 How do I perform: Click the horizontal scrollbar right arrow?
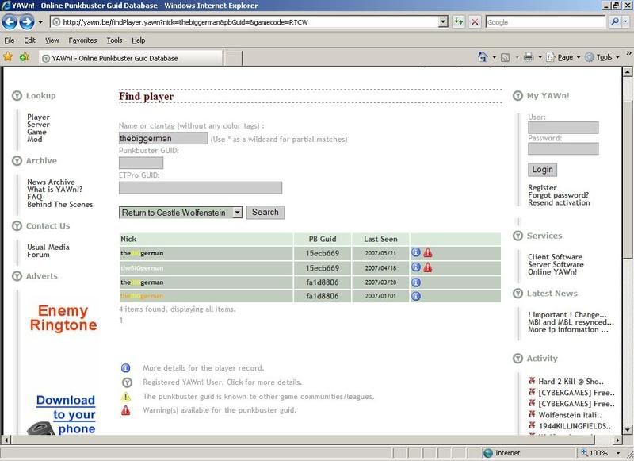[617, 440]
